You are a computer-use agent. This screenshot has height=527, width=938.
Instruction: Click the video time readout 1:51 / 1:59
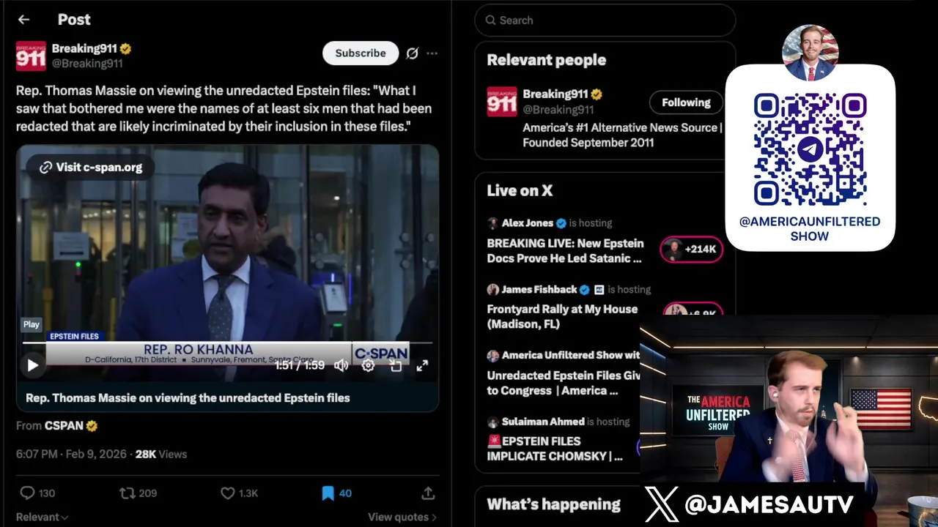point(300,365)
